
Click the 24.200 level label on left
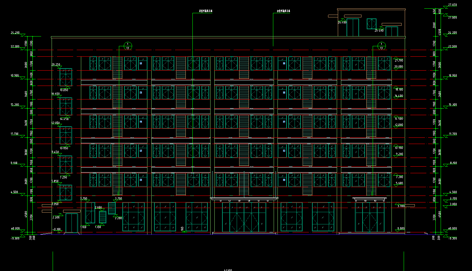(15, 33)
